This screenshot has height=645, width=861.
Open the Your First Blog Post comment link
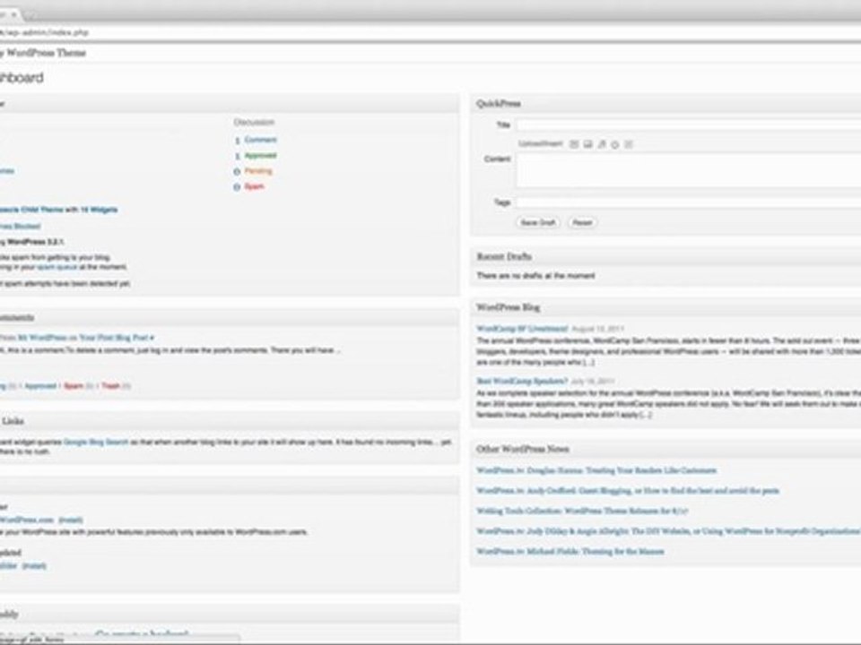click(x=114, y=338)
